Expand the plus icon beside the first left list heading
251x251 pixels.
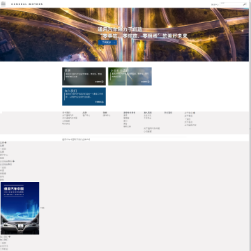point(6,142)
